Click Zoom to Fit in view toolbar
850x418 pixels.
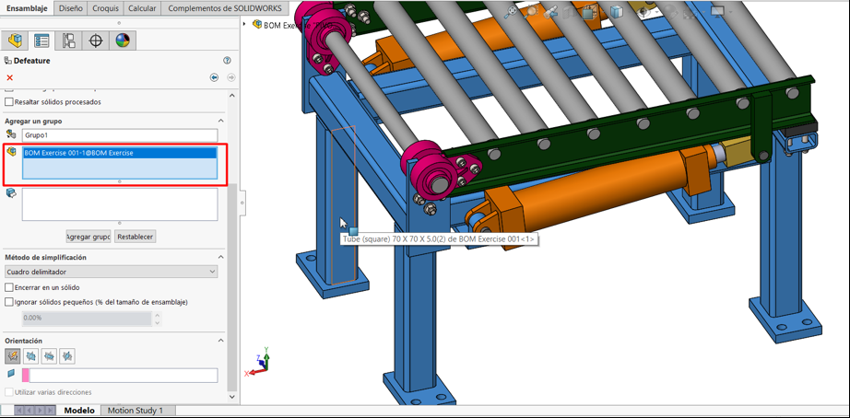pyautogui.click(x=511, y=12)
